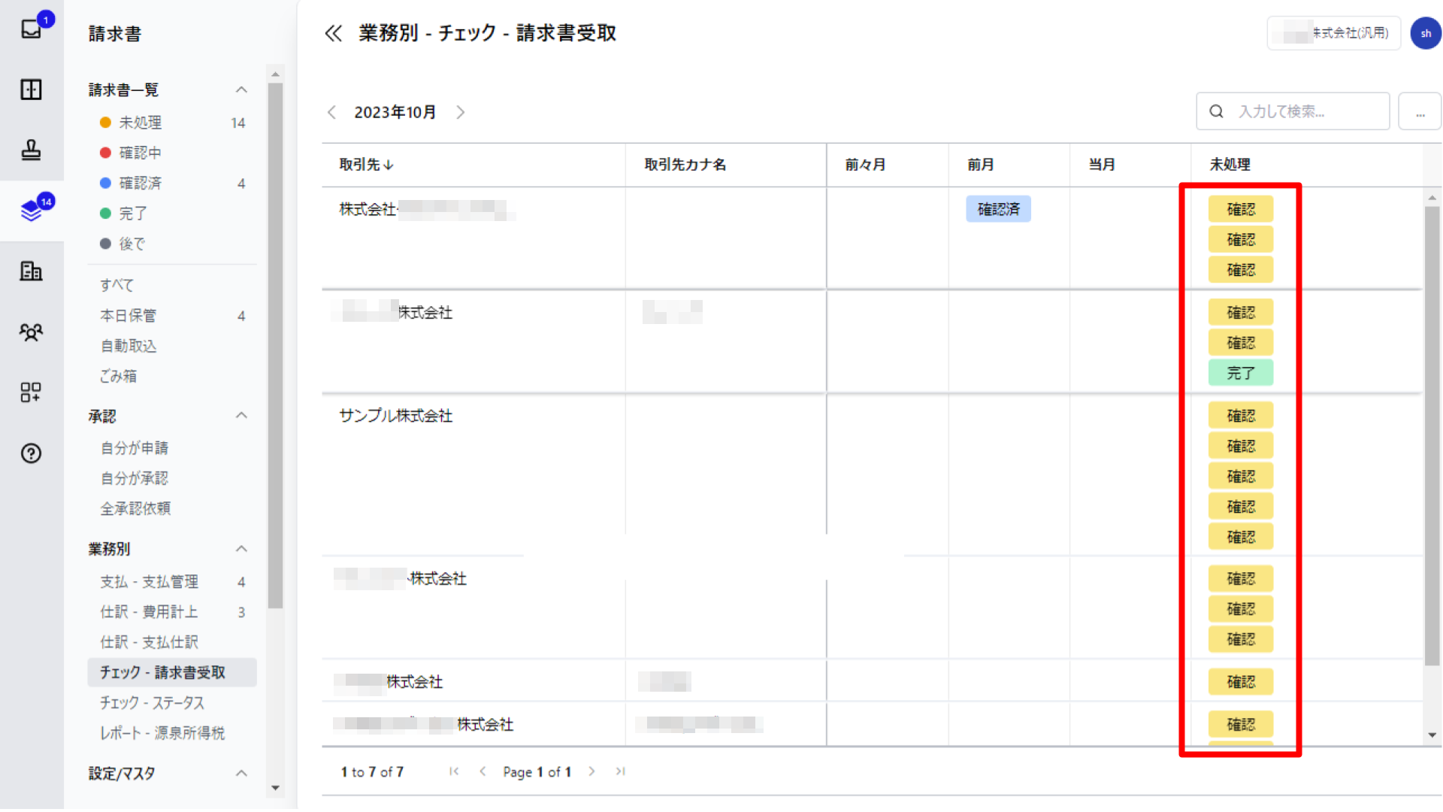Viewport: 1443px width, 812px height.
Task: Open the inbox icon in left rail
Action: [32, 29]
